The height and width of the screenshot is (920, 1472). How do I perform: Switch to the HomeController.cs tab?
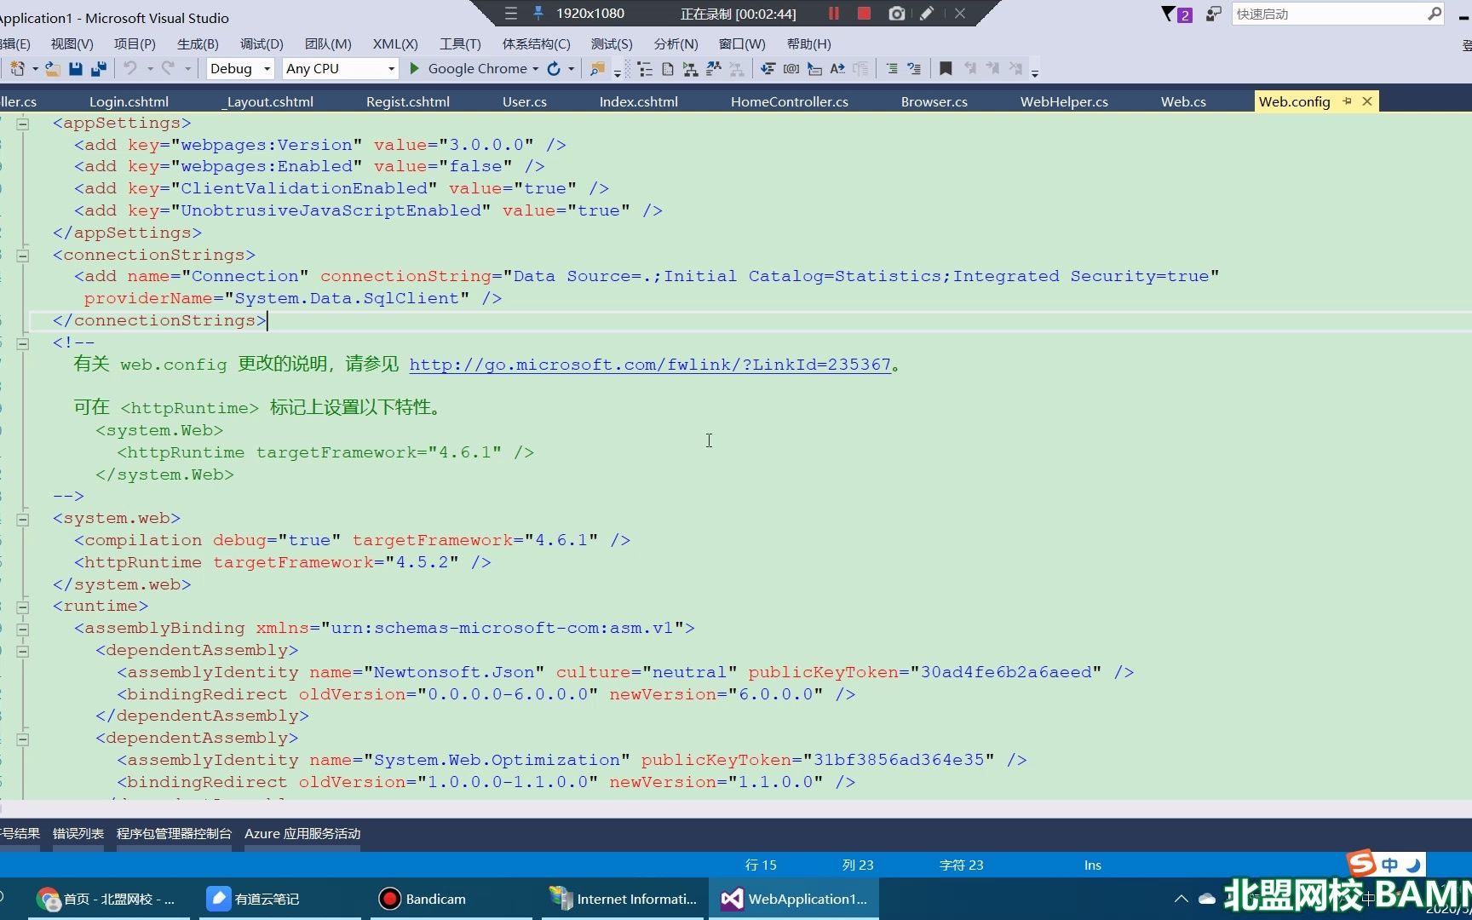click(x=790, y=101)
